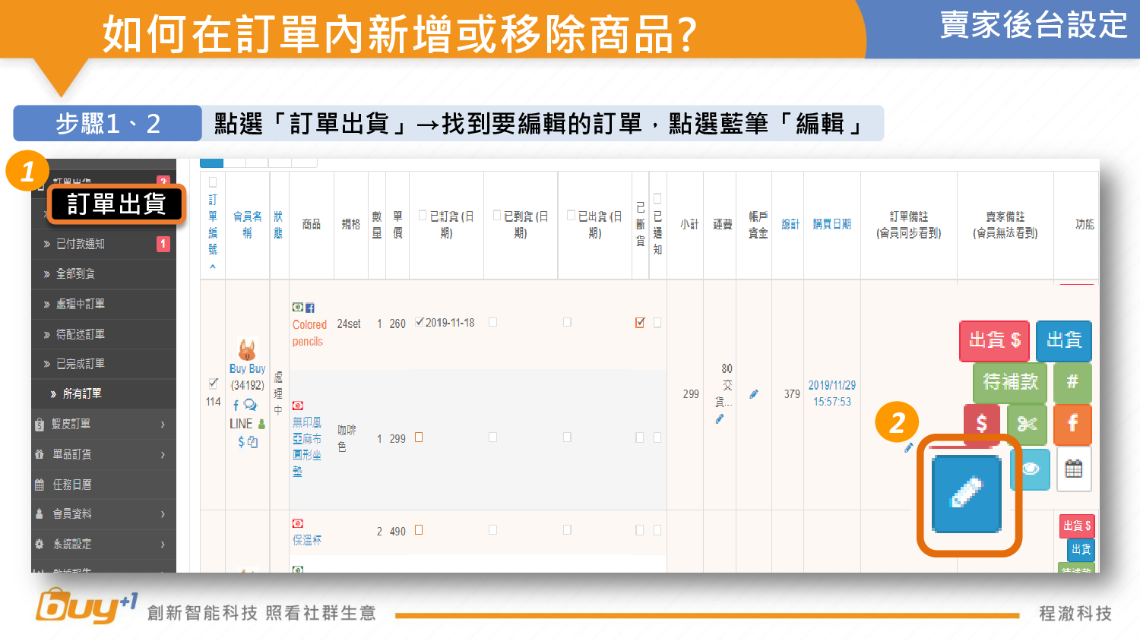The width and height of the screenshot is (1140, 641).
Task: Click the pencil icon in the account funds column
Action: (753, 394)
